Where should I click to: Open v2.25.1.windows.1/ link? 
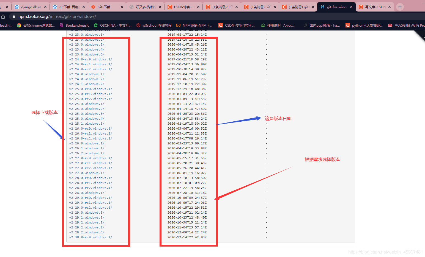[x=87, y=124]
